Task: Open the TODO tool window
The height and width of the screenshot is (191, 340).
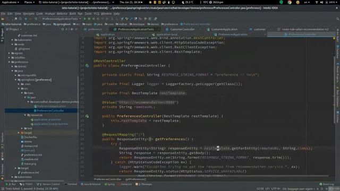Action: [26, 184]
